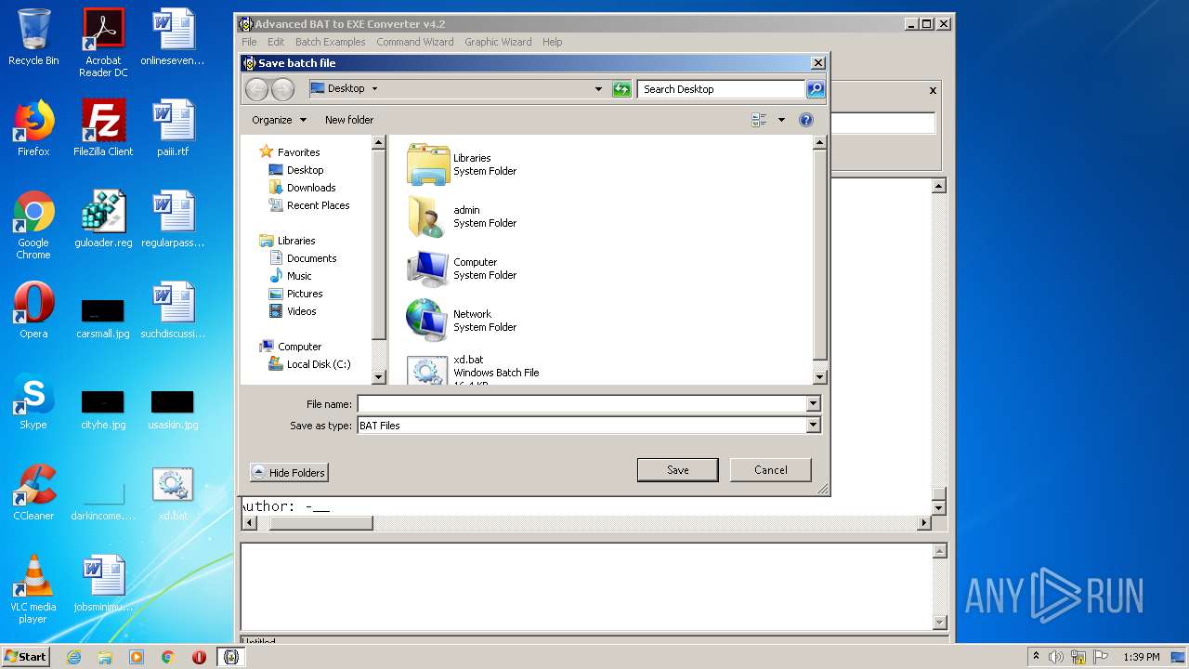Close the Save batch file dialog

pyautogui.click(x=817, y=63)
